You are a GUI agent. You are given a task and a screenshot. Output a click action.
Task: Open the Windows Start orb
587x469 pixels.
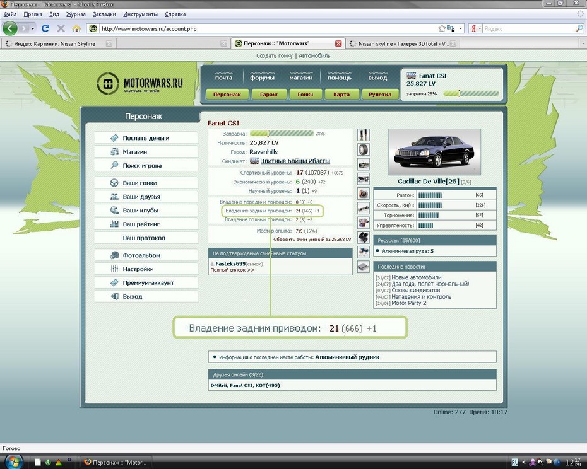(14, 461)
